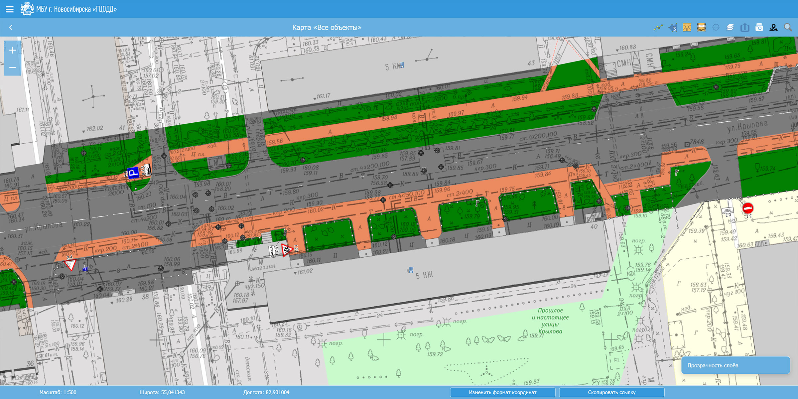Take a map snapshot with the camera icon
The width and height of the screenshot is (798, 399).
759,28
